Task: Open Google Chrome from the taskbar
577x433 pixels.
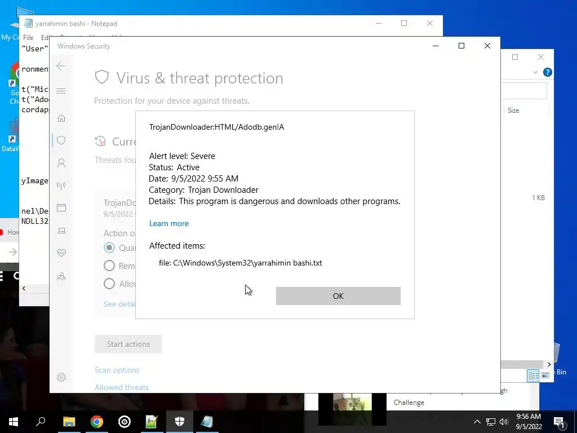Action: [x=97, y=422]
